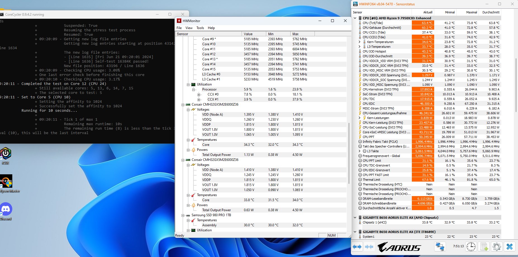This screenshot has height=257, width=518.
Task: Click the NUM indicator in HWMonitor status bar
Action: 331,235
